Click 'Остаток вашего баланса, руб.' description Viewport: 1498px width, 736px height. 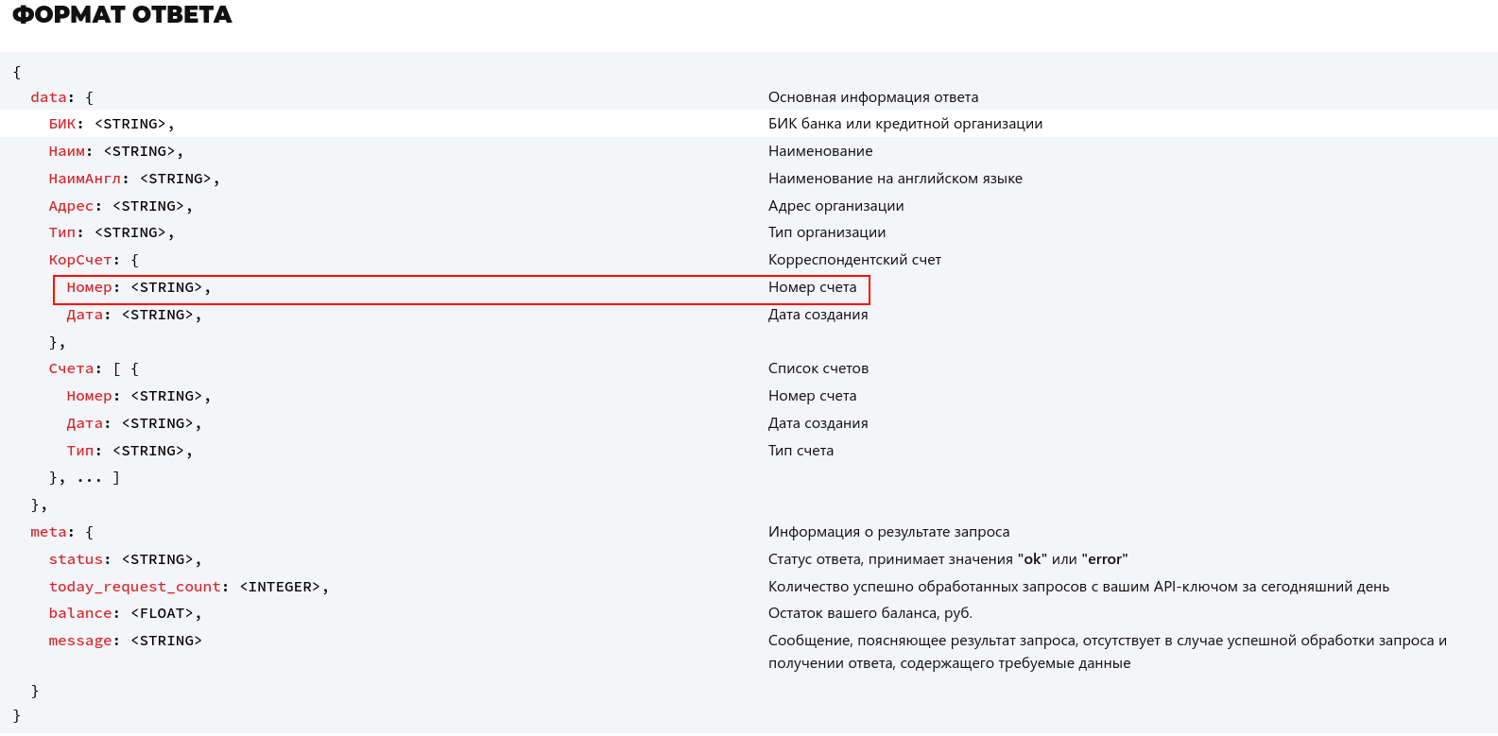click(x=870, y=613)
